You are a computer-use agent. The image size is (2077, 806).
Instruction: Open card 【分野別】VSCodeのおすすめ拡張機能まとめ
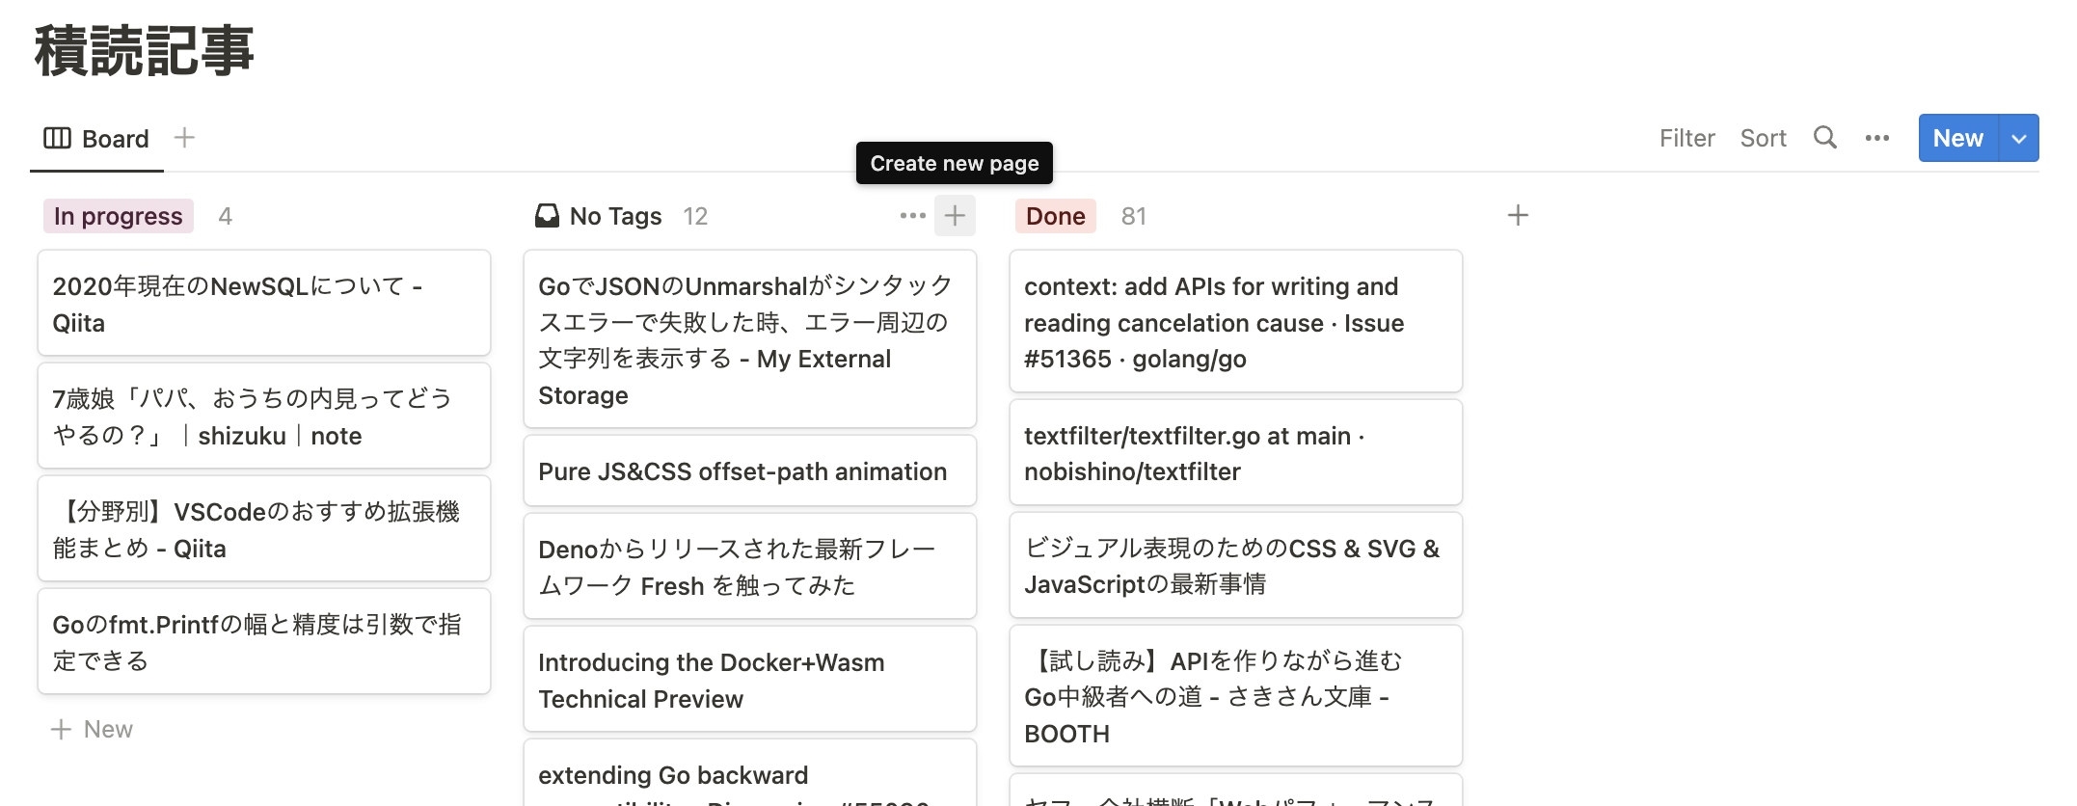[264, 529]
